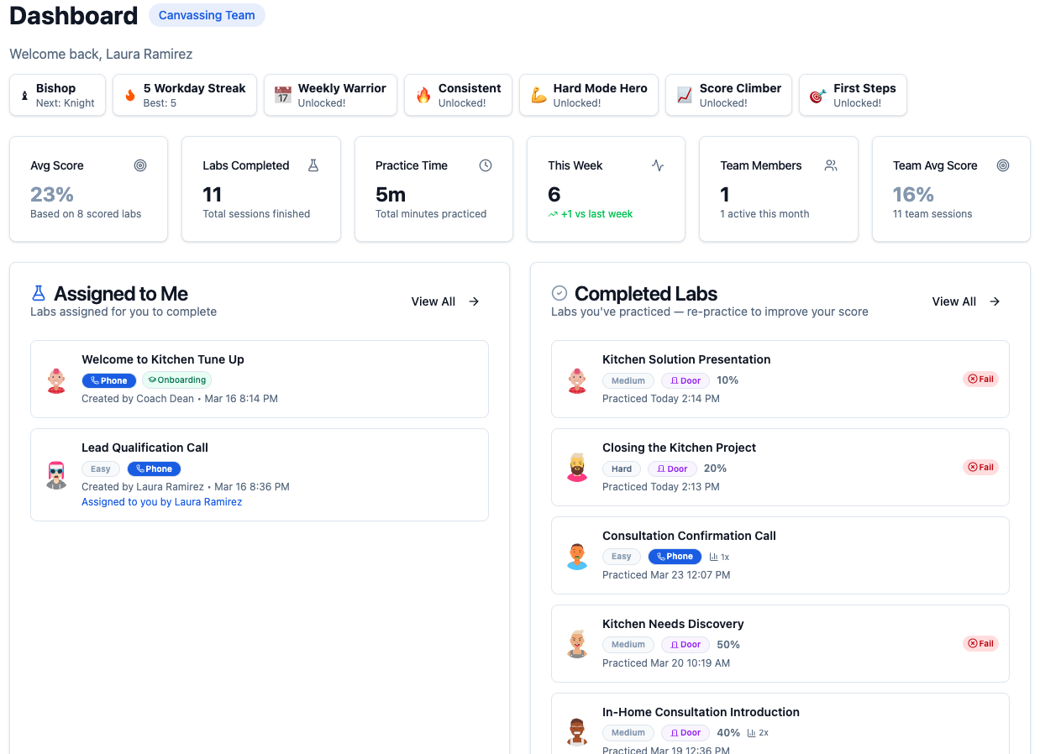The height and width of the screenshot is (754, 1040).
Task: Click the 5m practice time value
Action: pos(391,195)
